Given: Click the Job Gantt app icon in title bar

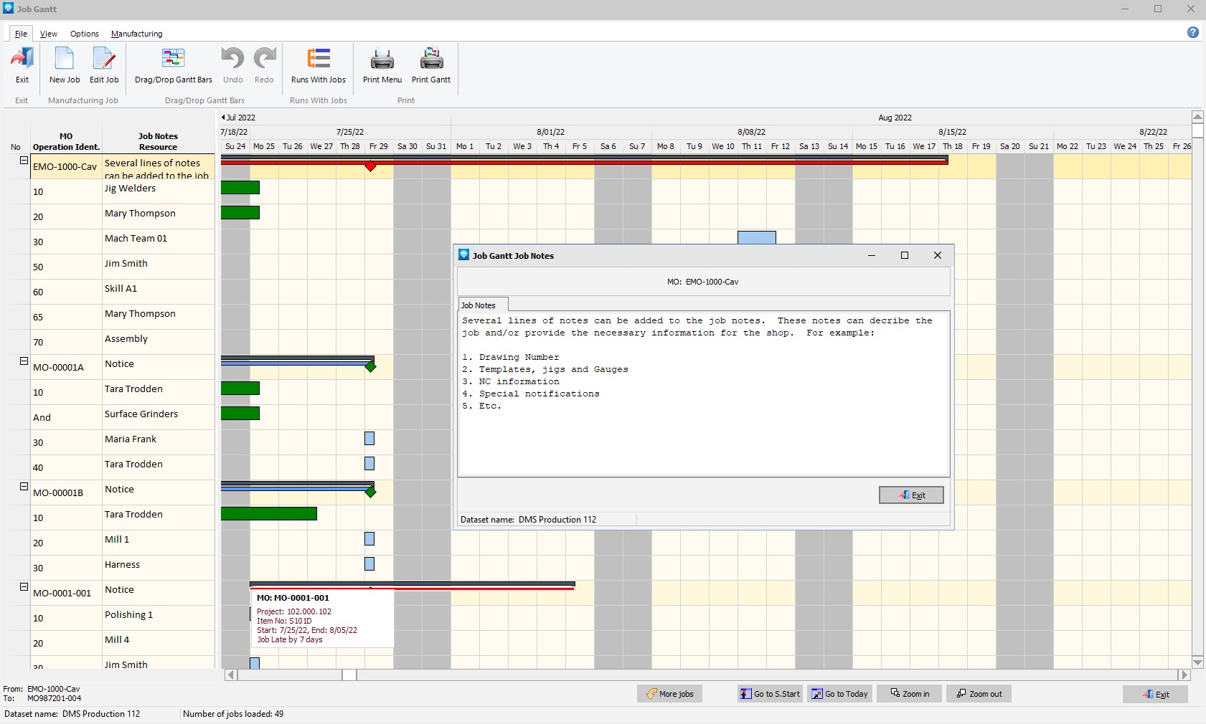Looking at the screenshot, I should pos(8,9).
